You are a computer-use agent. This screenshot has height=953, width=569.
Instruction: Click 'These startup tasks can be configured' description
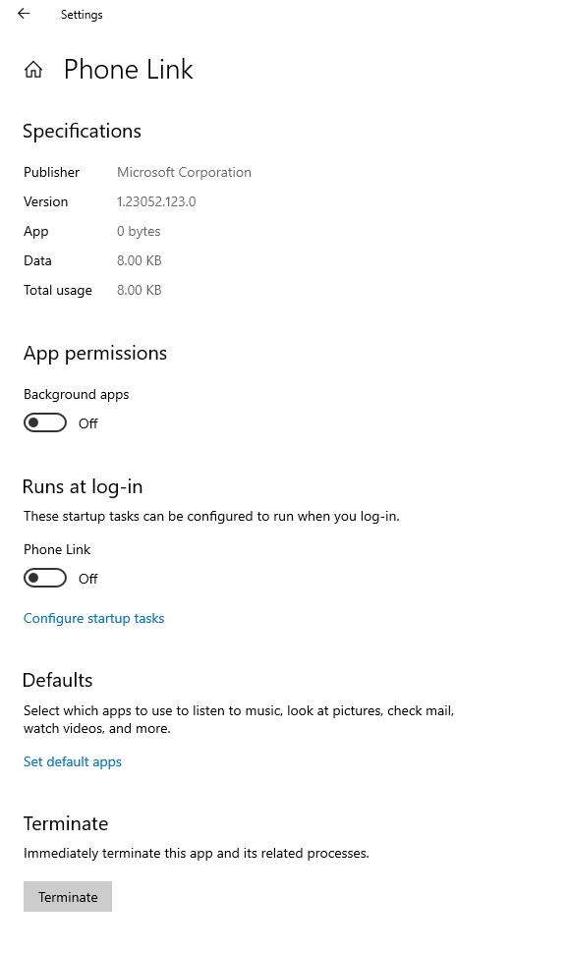211,517
